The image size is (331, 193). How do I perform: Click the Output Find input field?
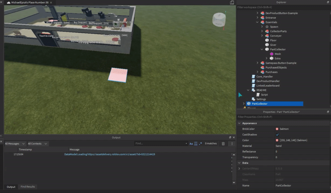pyautogui.click(x=160, y=144)
